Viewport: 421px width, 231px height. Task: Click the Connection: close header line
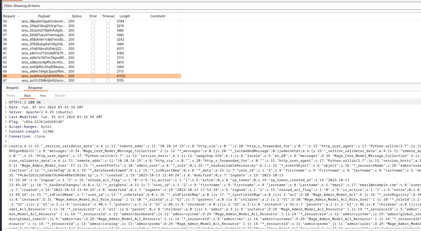[x=27, y=136]
